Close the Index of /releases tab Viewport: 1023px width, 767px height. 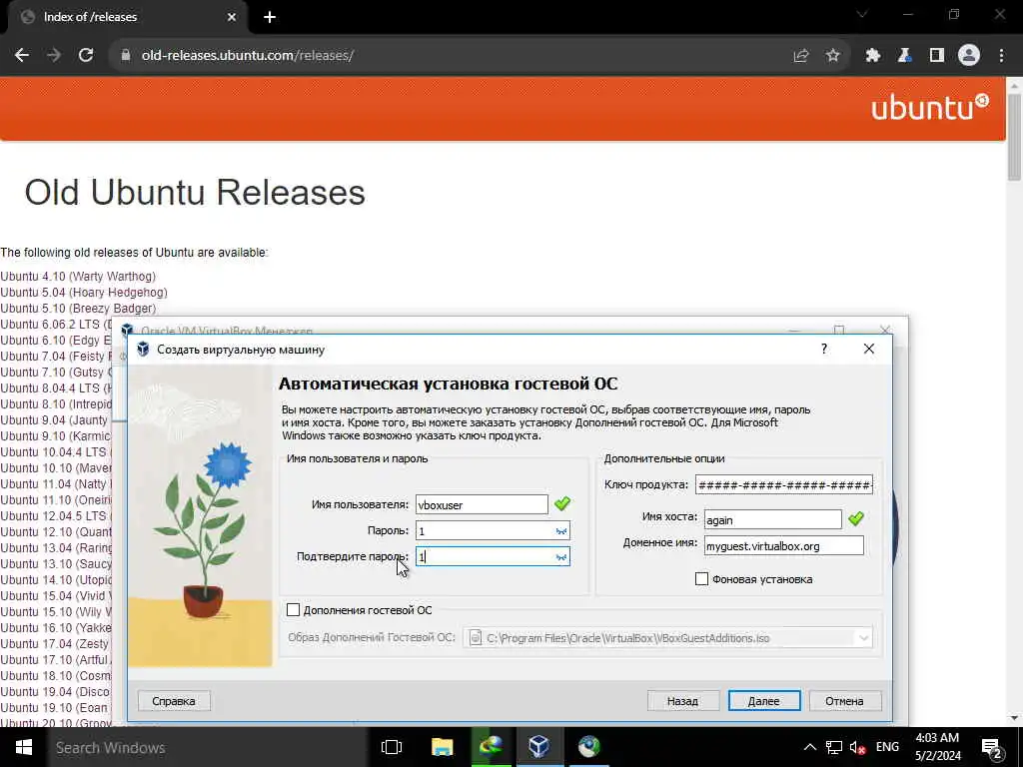231,17
